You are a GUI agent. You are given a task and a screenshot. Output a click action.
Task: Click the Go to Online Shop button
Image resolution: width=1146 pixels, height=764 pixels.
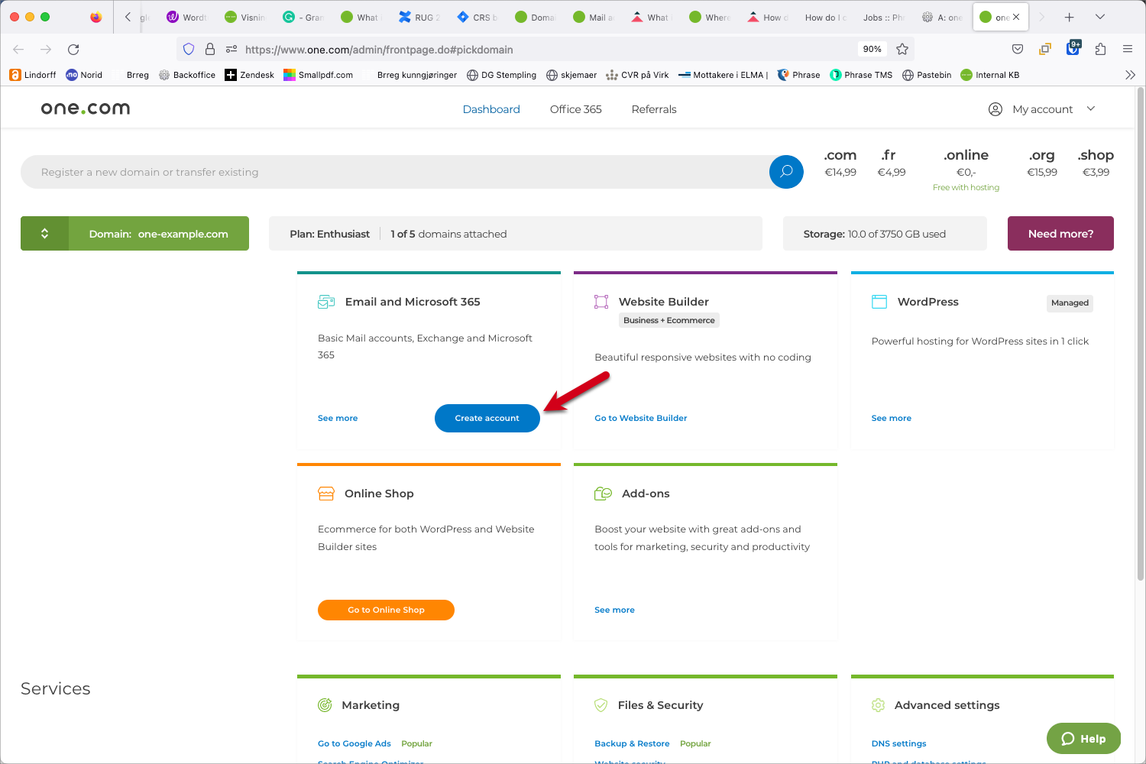pyautogui.click(x=386, y=610)
